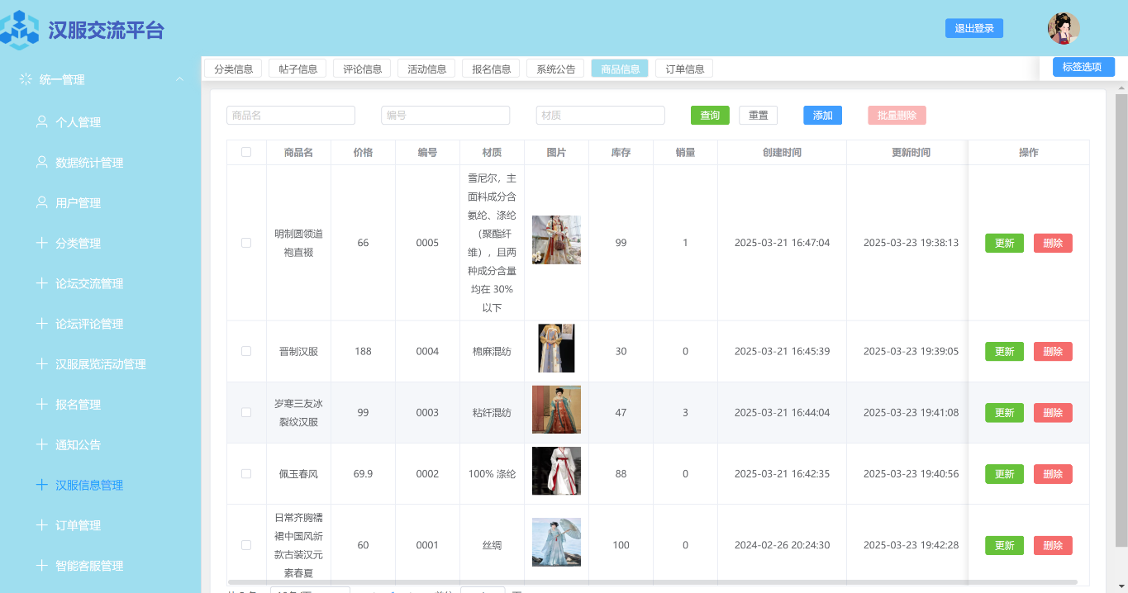This screenshot has width=1128, height=593.
Task: Focus the 编号 search field
Action: pyautogui.click(x=445, y=116)
